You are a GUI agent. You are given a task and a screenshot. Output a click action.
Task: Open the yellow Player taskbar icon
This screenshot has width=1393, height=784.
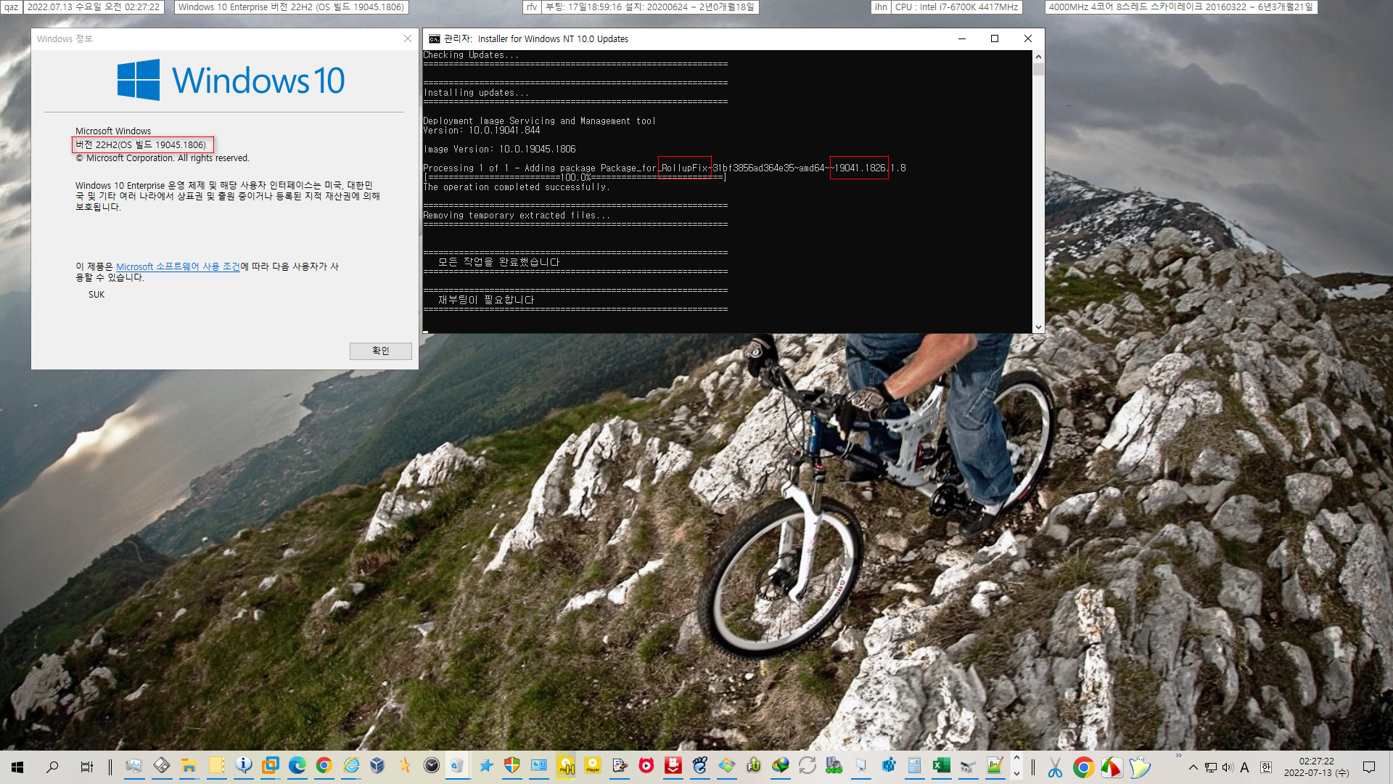pyautogui.click(x=593, y=766)
